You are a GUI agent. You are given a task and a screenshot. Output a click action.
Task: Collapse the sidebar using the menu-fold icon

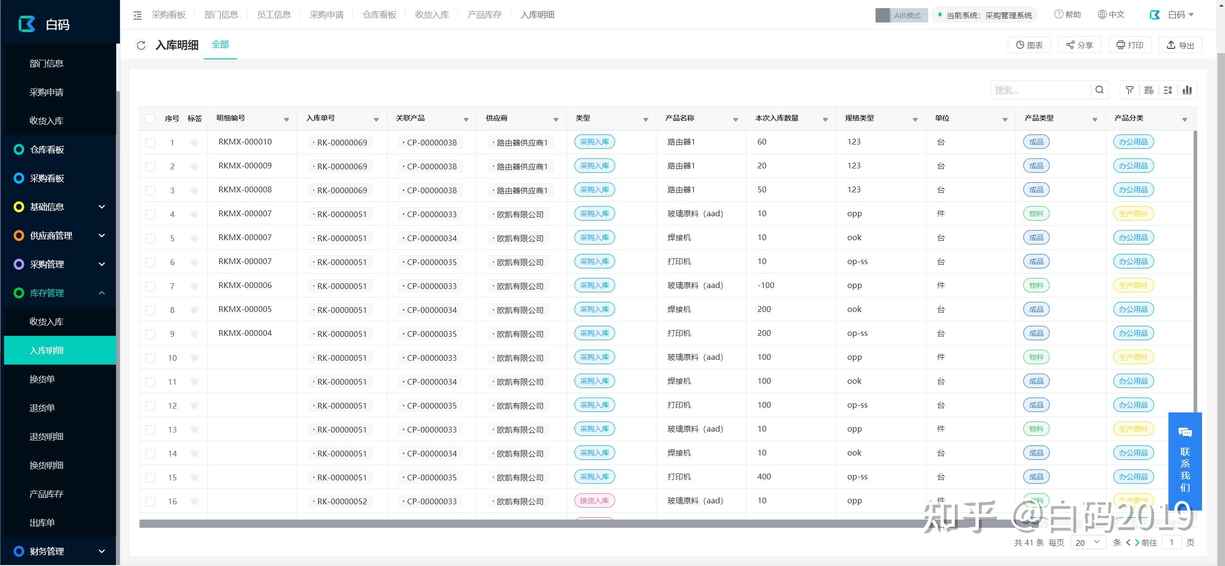pos(137,15)
